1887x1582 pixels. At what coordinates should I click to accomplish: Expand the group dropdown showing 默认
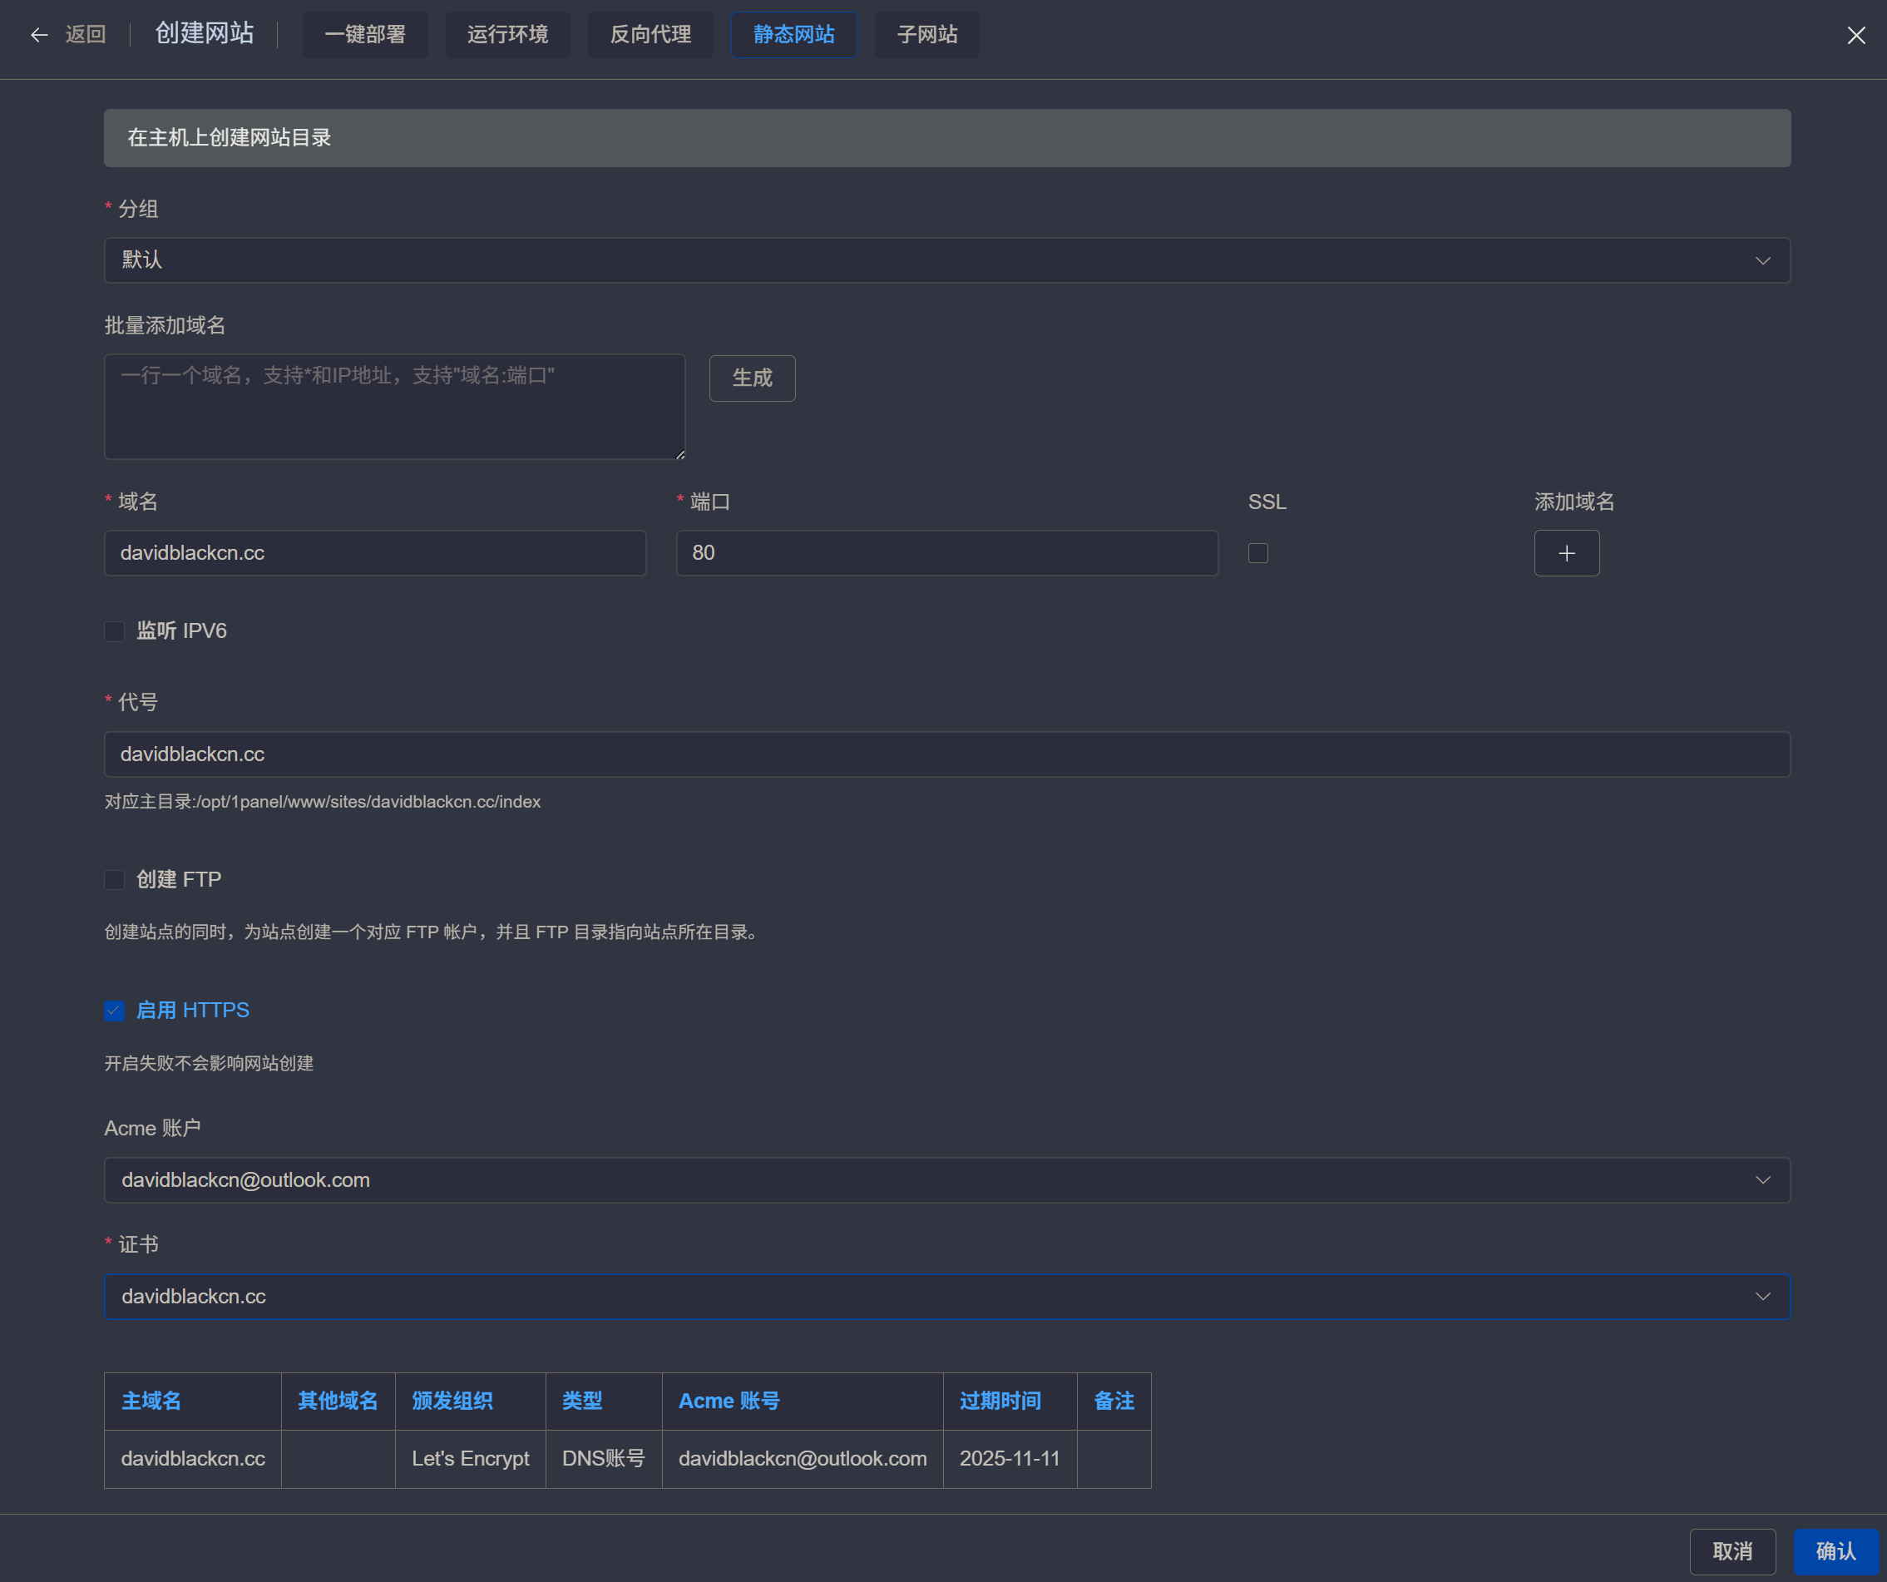point(946,260)
